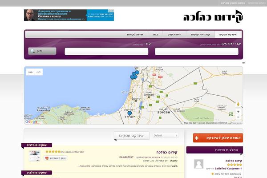Click the Alexandria label on the map
267x178 pixels.
click(44, 110)
